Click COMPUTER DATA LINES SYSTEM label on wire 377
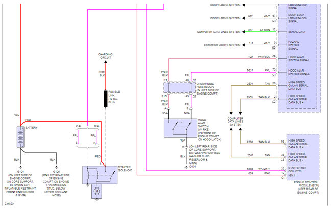This screenshot has width=332, height=211. (x=219, y=32)
